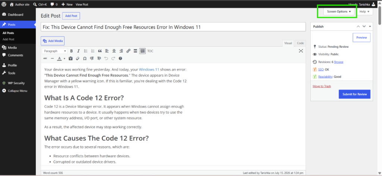This screenshot has height=176, width=382.
Task: Open the WordPress logo menu
Action: tap(4, 4)
